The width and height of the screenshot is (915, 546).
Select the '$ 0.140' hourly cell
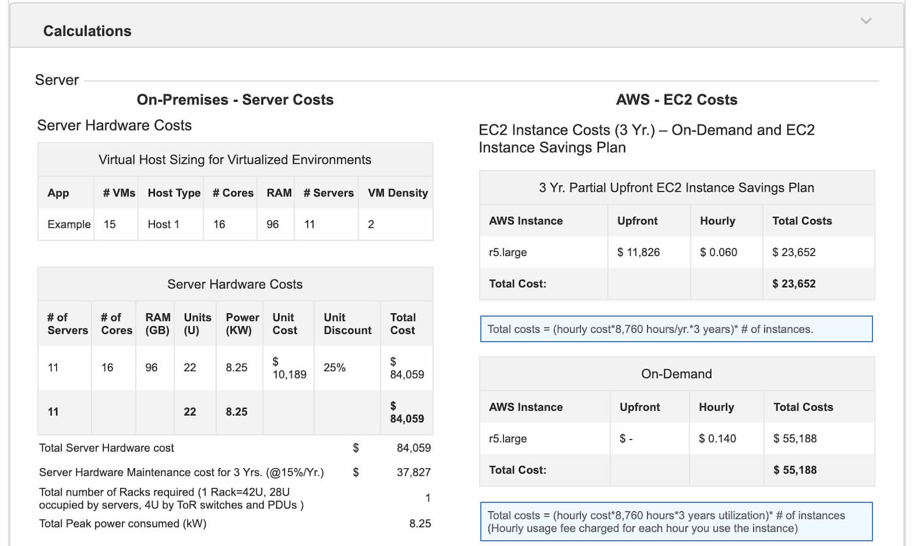pyautogui.click(x=717, y=439)
